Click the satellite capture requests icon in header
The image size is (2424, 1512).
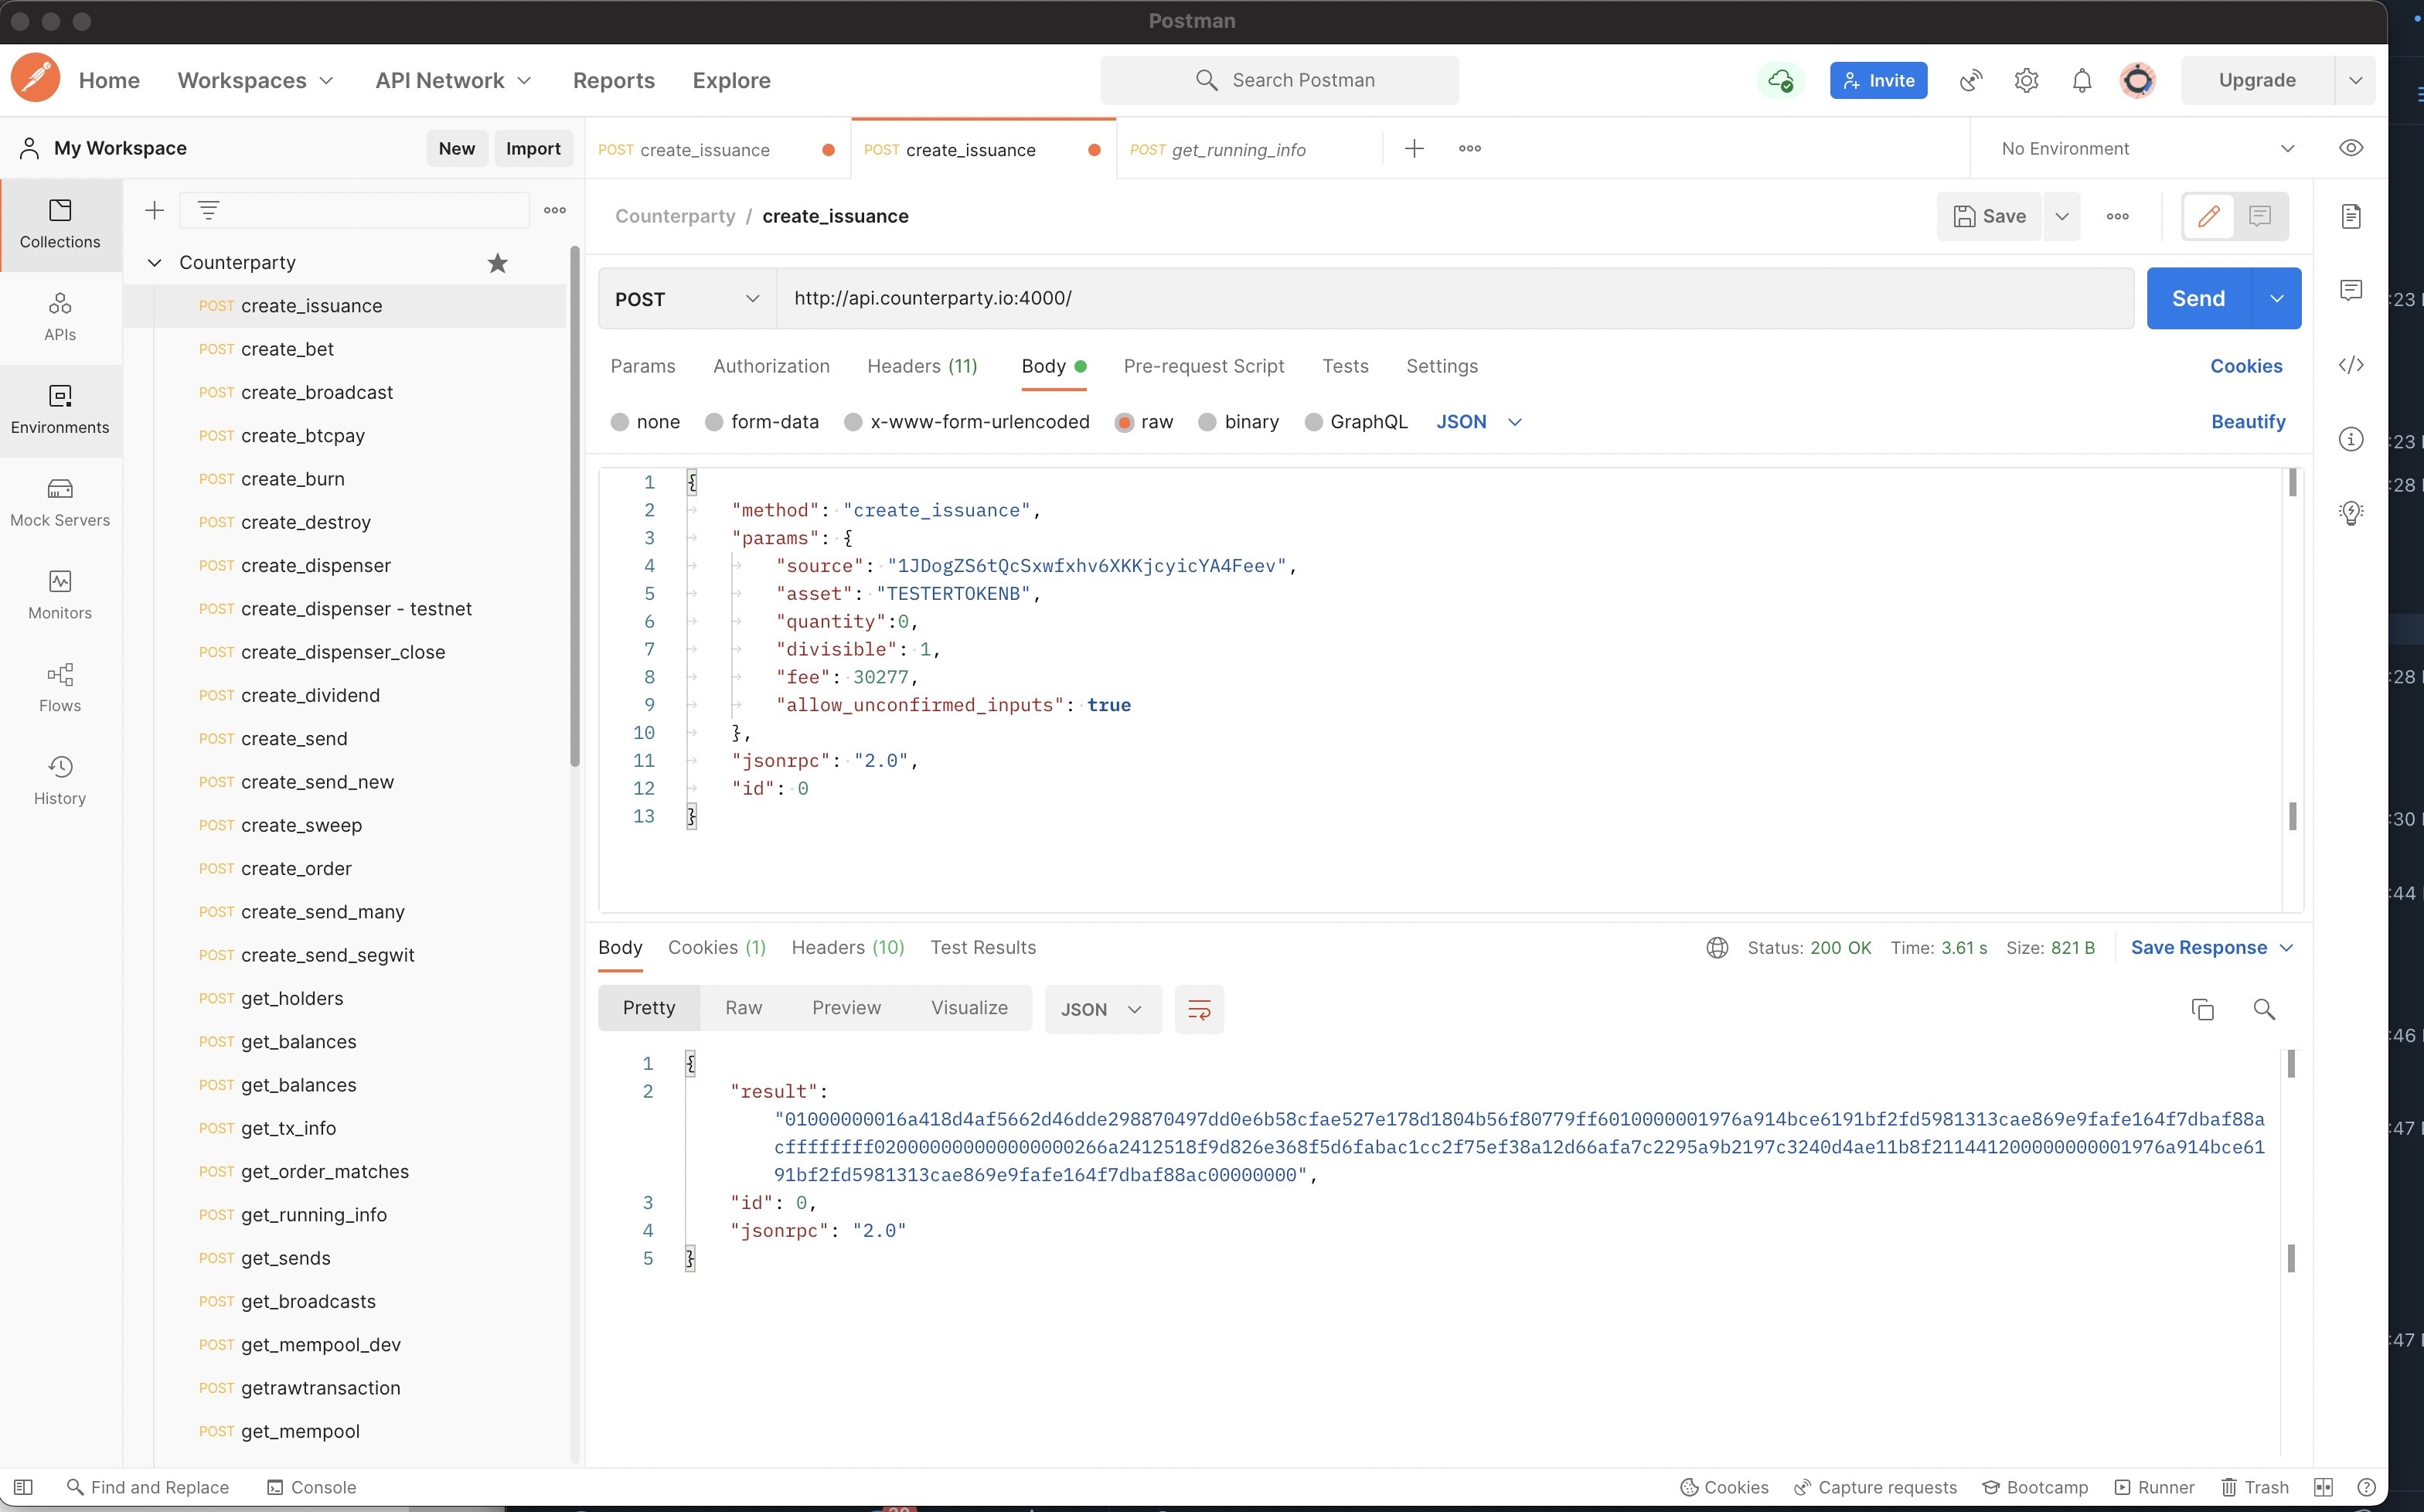tap(1971, 80)
